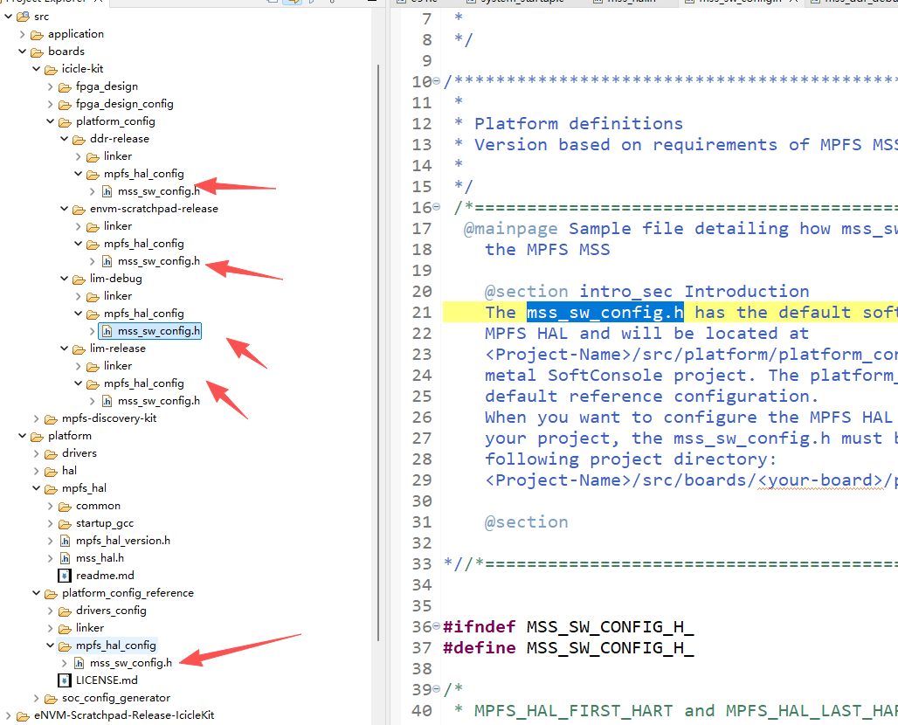898x725 pixels.
Task: Click the common folder icon
Action: tap(66, 507)
